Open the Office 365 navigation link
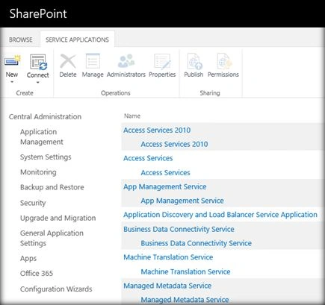 pos(37,273)
